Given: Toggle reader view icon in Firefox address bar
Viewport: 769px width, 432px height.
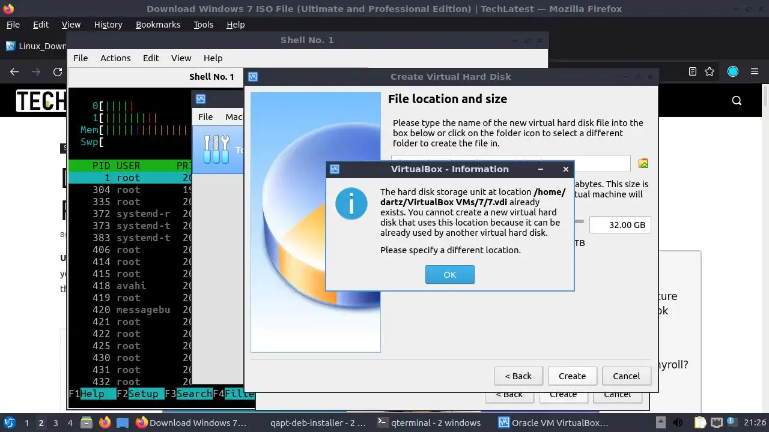Looking at the screenshot, I should coord(692,71).
